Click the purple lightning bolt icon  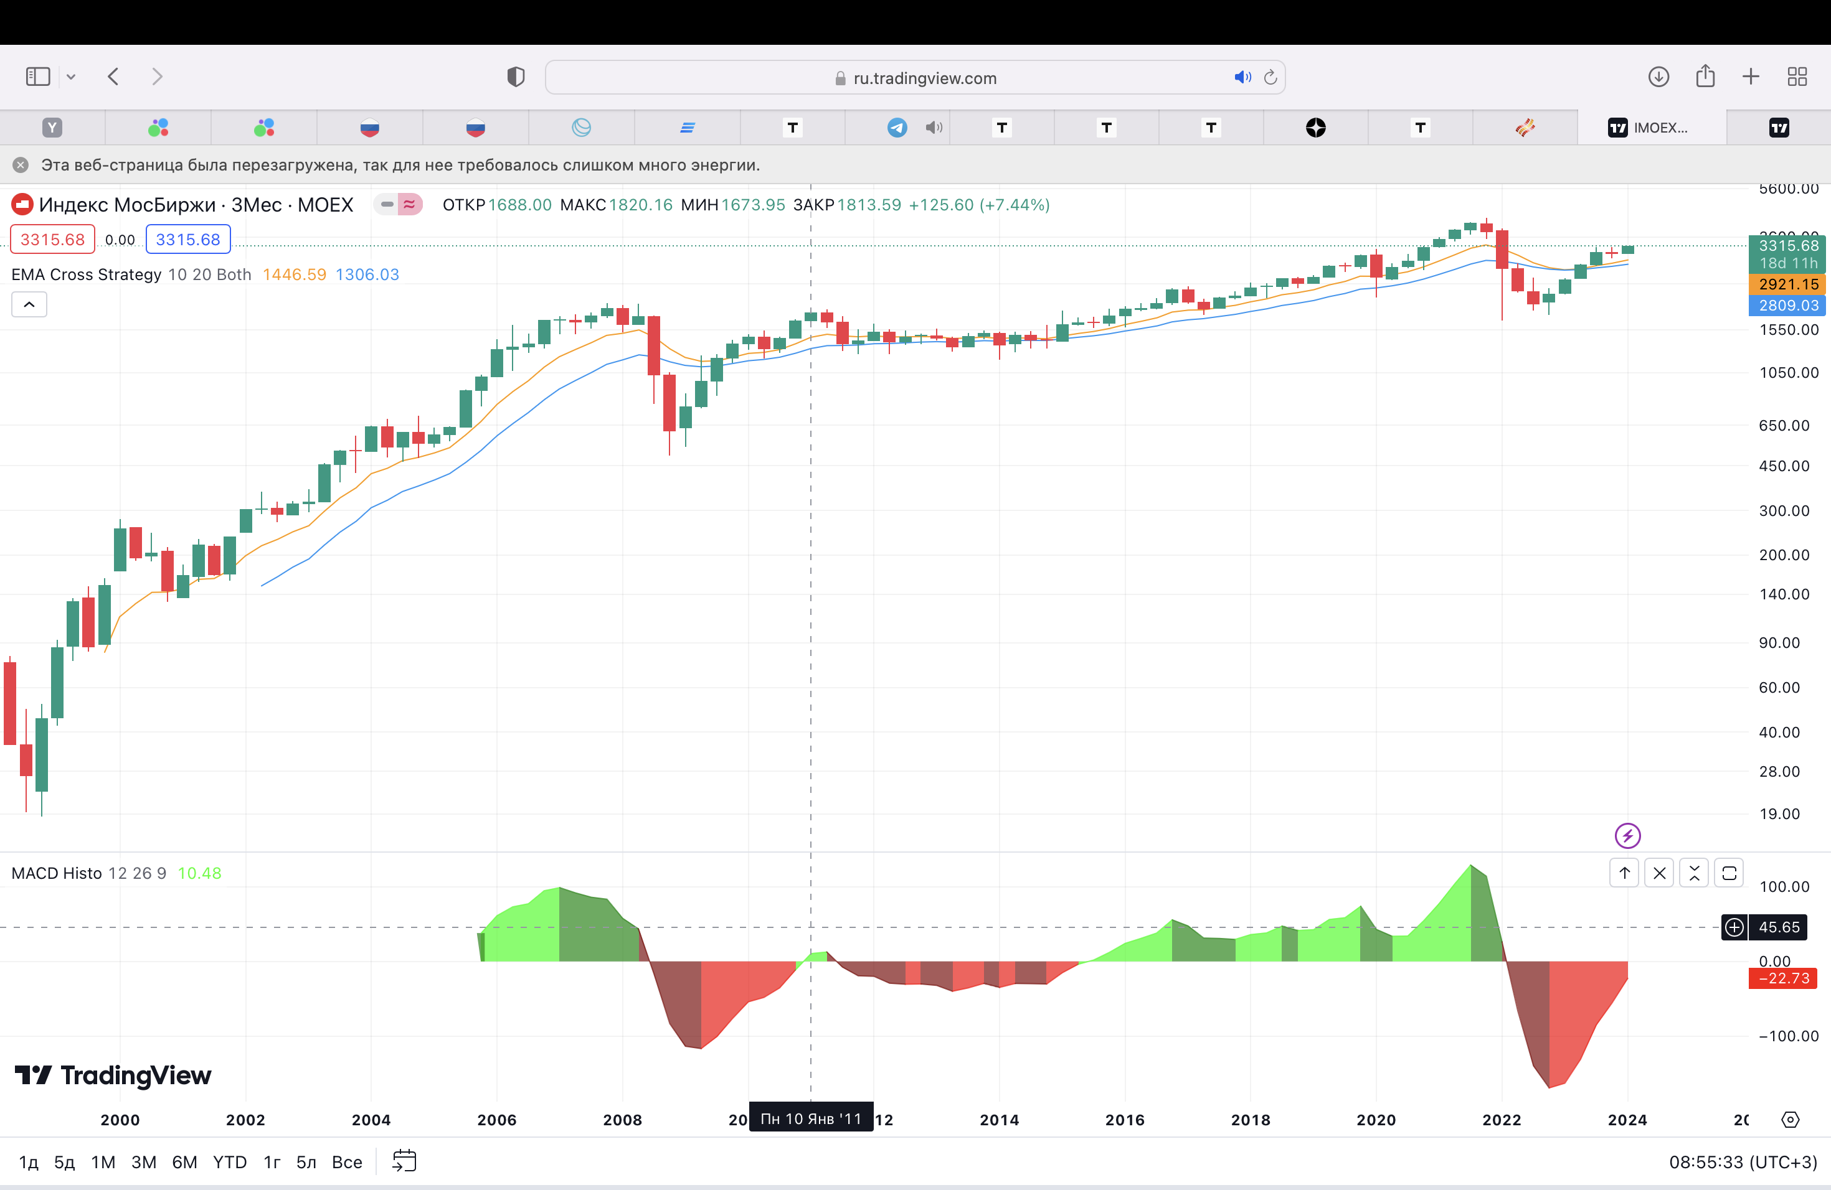1627,835
